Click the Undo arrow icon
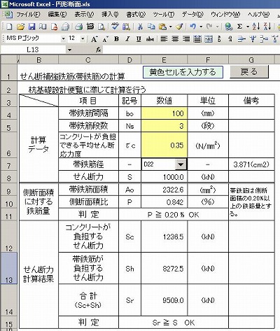 [x=192, y=27]
